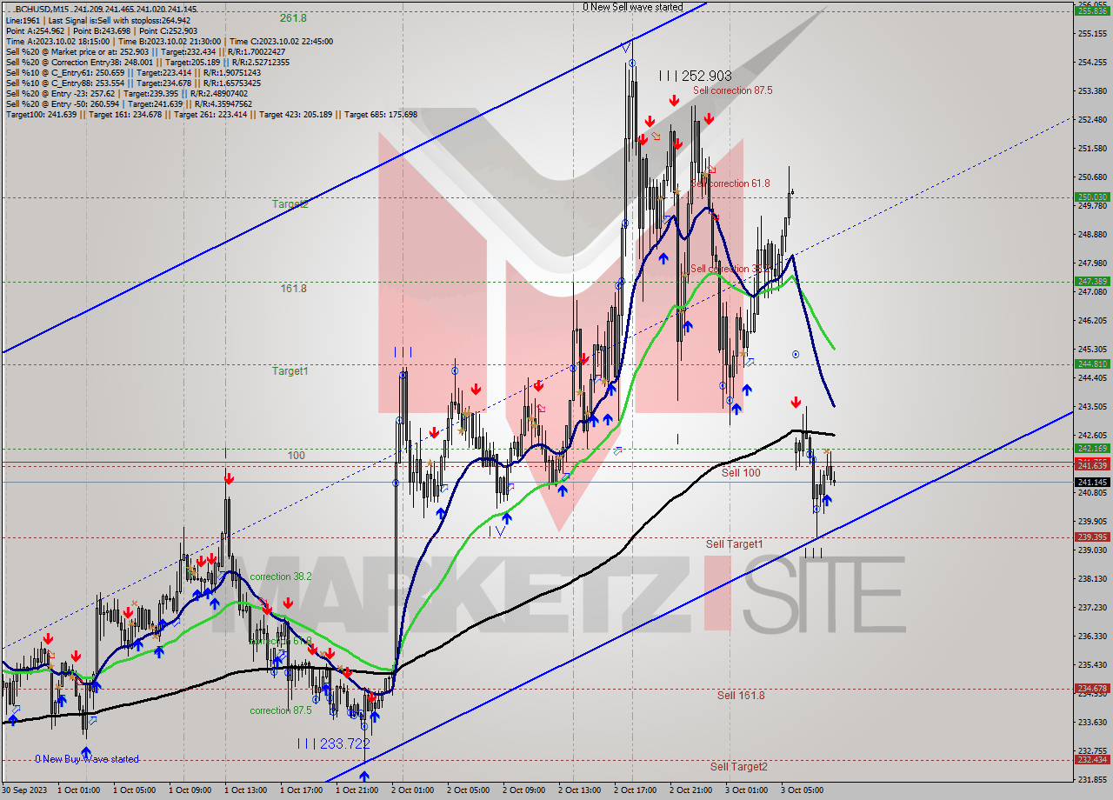Select the 'Sell correction 87.5' label

click(x=732, y=90)
